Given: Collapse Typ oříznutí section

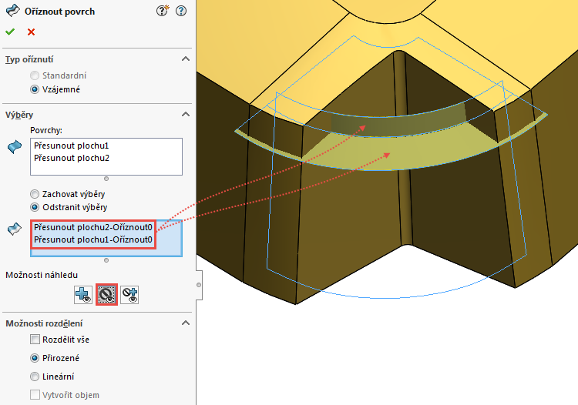Looking at the screenshot, I should [186, 59].
